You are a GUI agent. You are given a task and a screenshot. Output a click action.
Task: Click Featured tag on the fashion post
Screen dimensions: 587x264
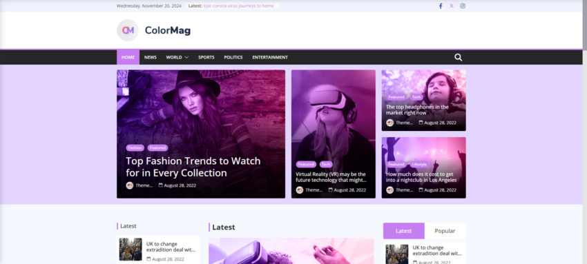pyautogui.click(x=157, y=148)
